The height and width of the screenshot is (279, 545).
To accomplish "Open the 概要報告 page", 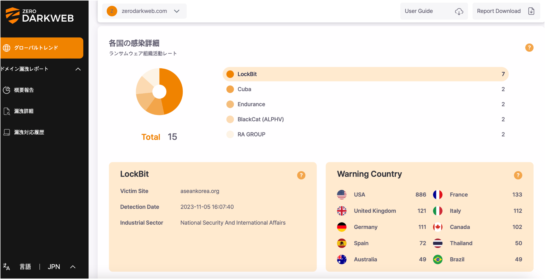I will point(24,90).
